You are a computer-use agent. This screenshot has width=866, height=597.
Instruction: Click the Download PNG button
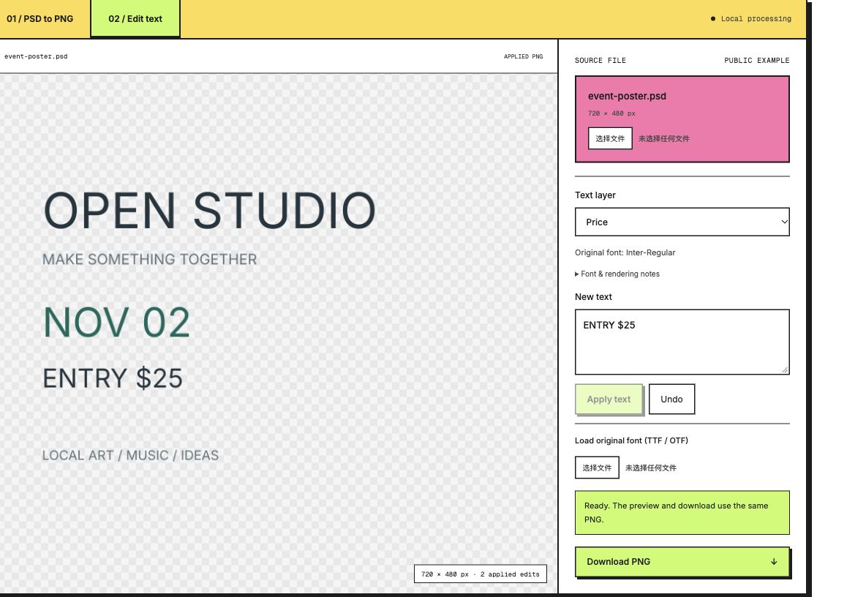(682, 562)
